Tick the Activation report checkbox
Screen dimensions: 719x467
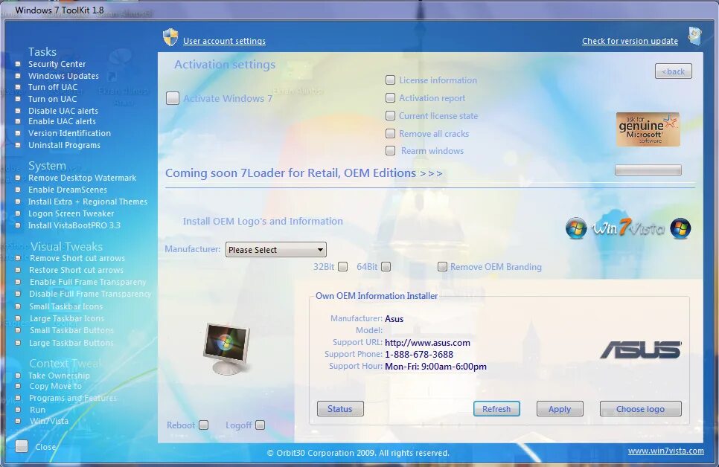click(x=390, y=98)
